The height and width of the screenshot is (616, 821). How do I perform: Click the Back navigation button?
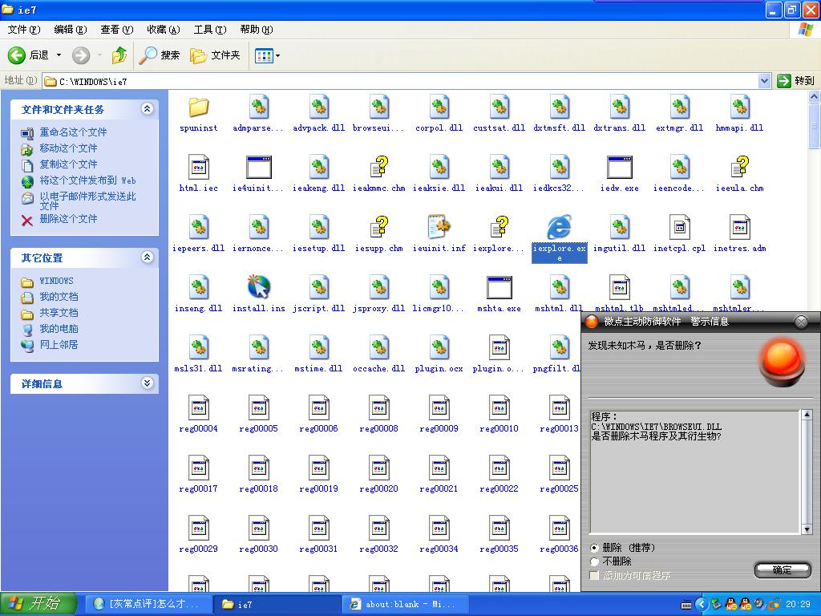click(x=29, y=55)
